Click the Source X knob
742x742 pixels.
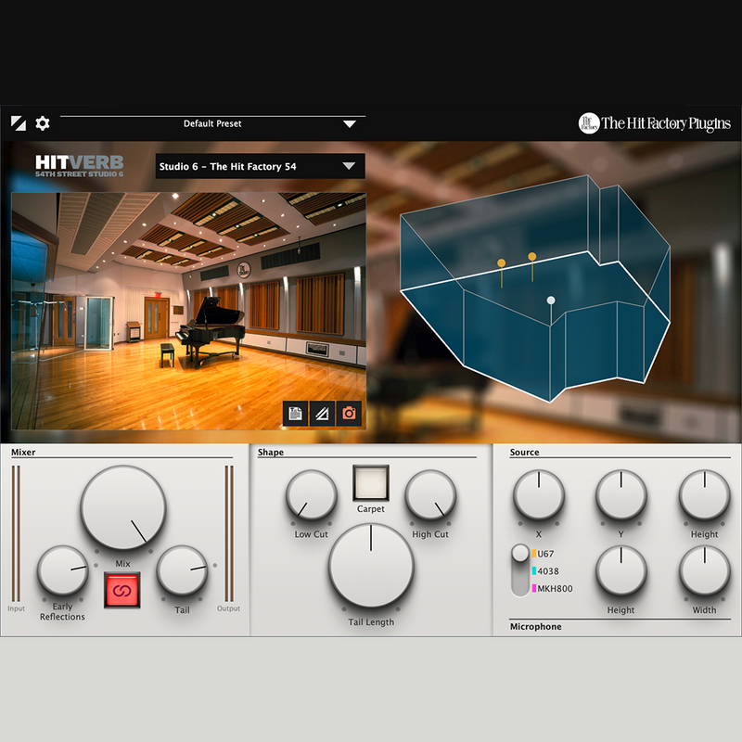(x=539, y=495)
